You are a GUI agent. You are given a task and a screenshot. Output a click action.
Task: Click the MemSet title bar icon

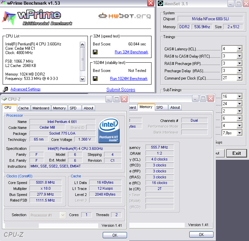(160, 3)
